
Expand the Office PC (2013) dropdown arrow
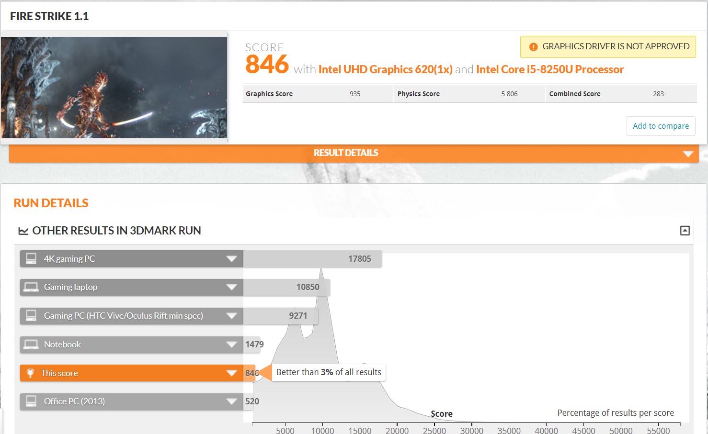pos(232,401)
